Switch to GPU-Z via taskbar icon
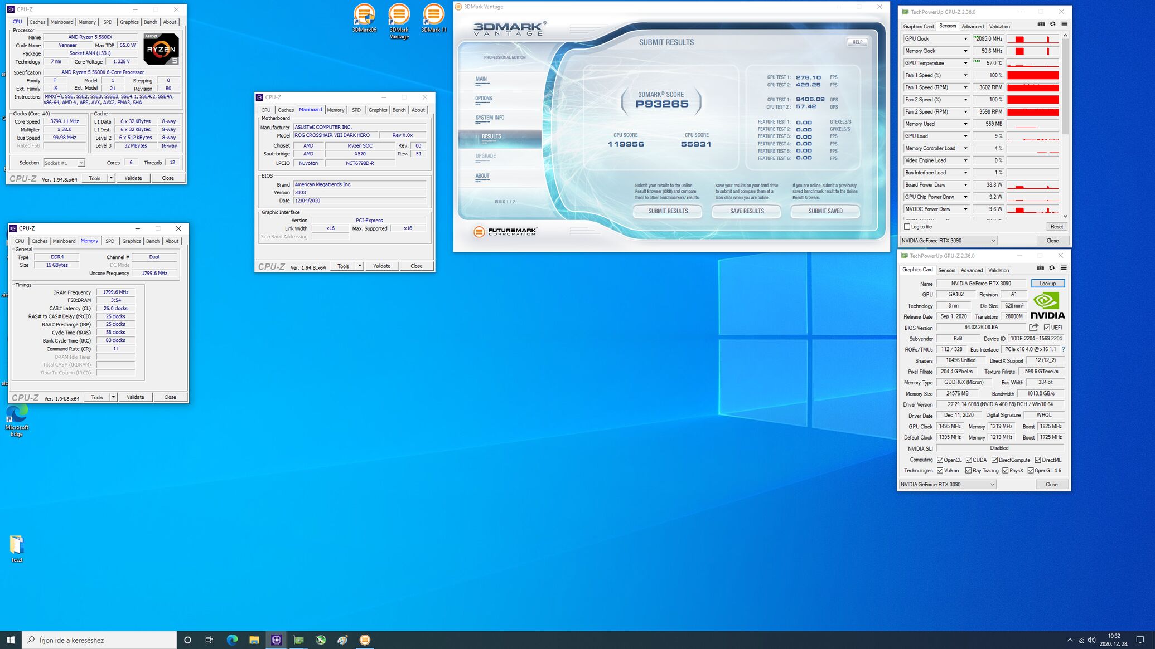Viewport: 1155px width, 649px height. coord(298,640)
